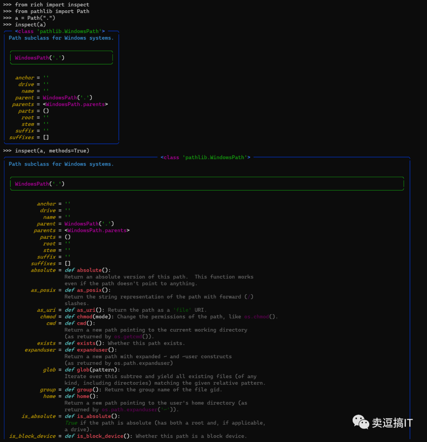This screenshot has width=427, height=442.
Task: Click the italic "True" in is_absolute docstring
Action: (71, 423)
